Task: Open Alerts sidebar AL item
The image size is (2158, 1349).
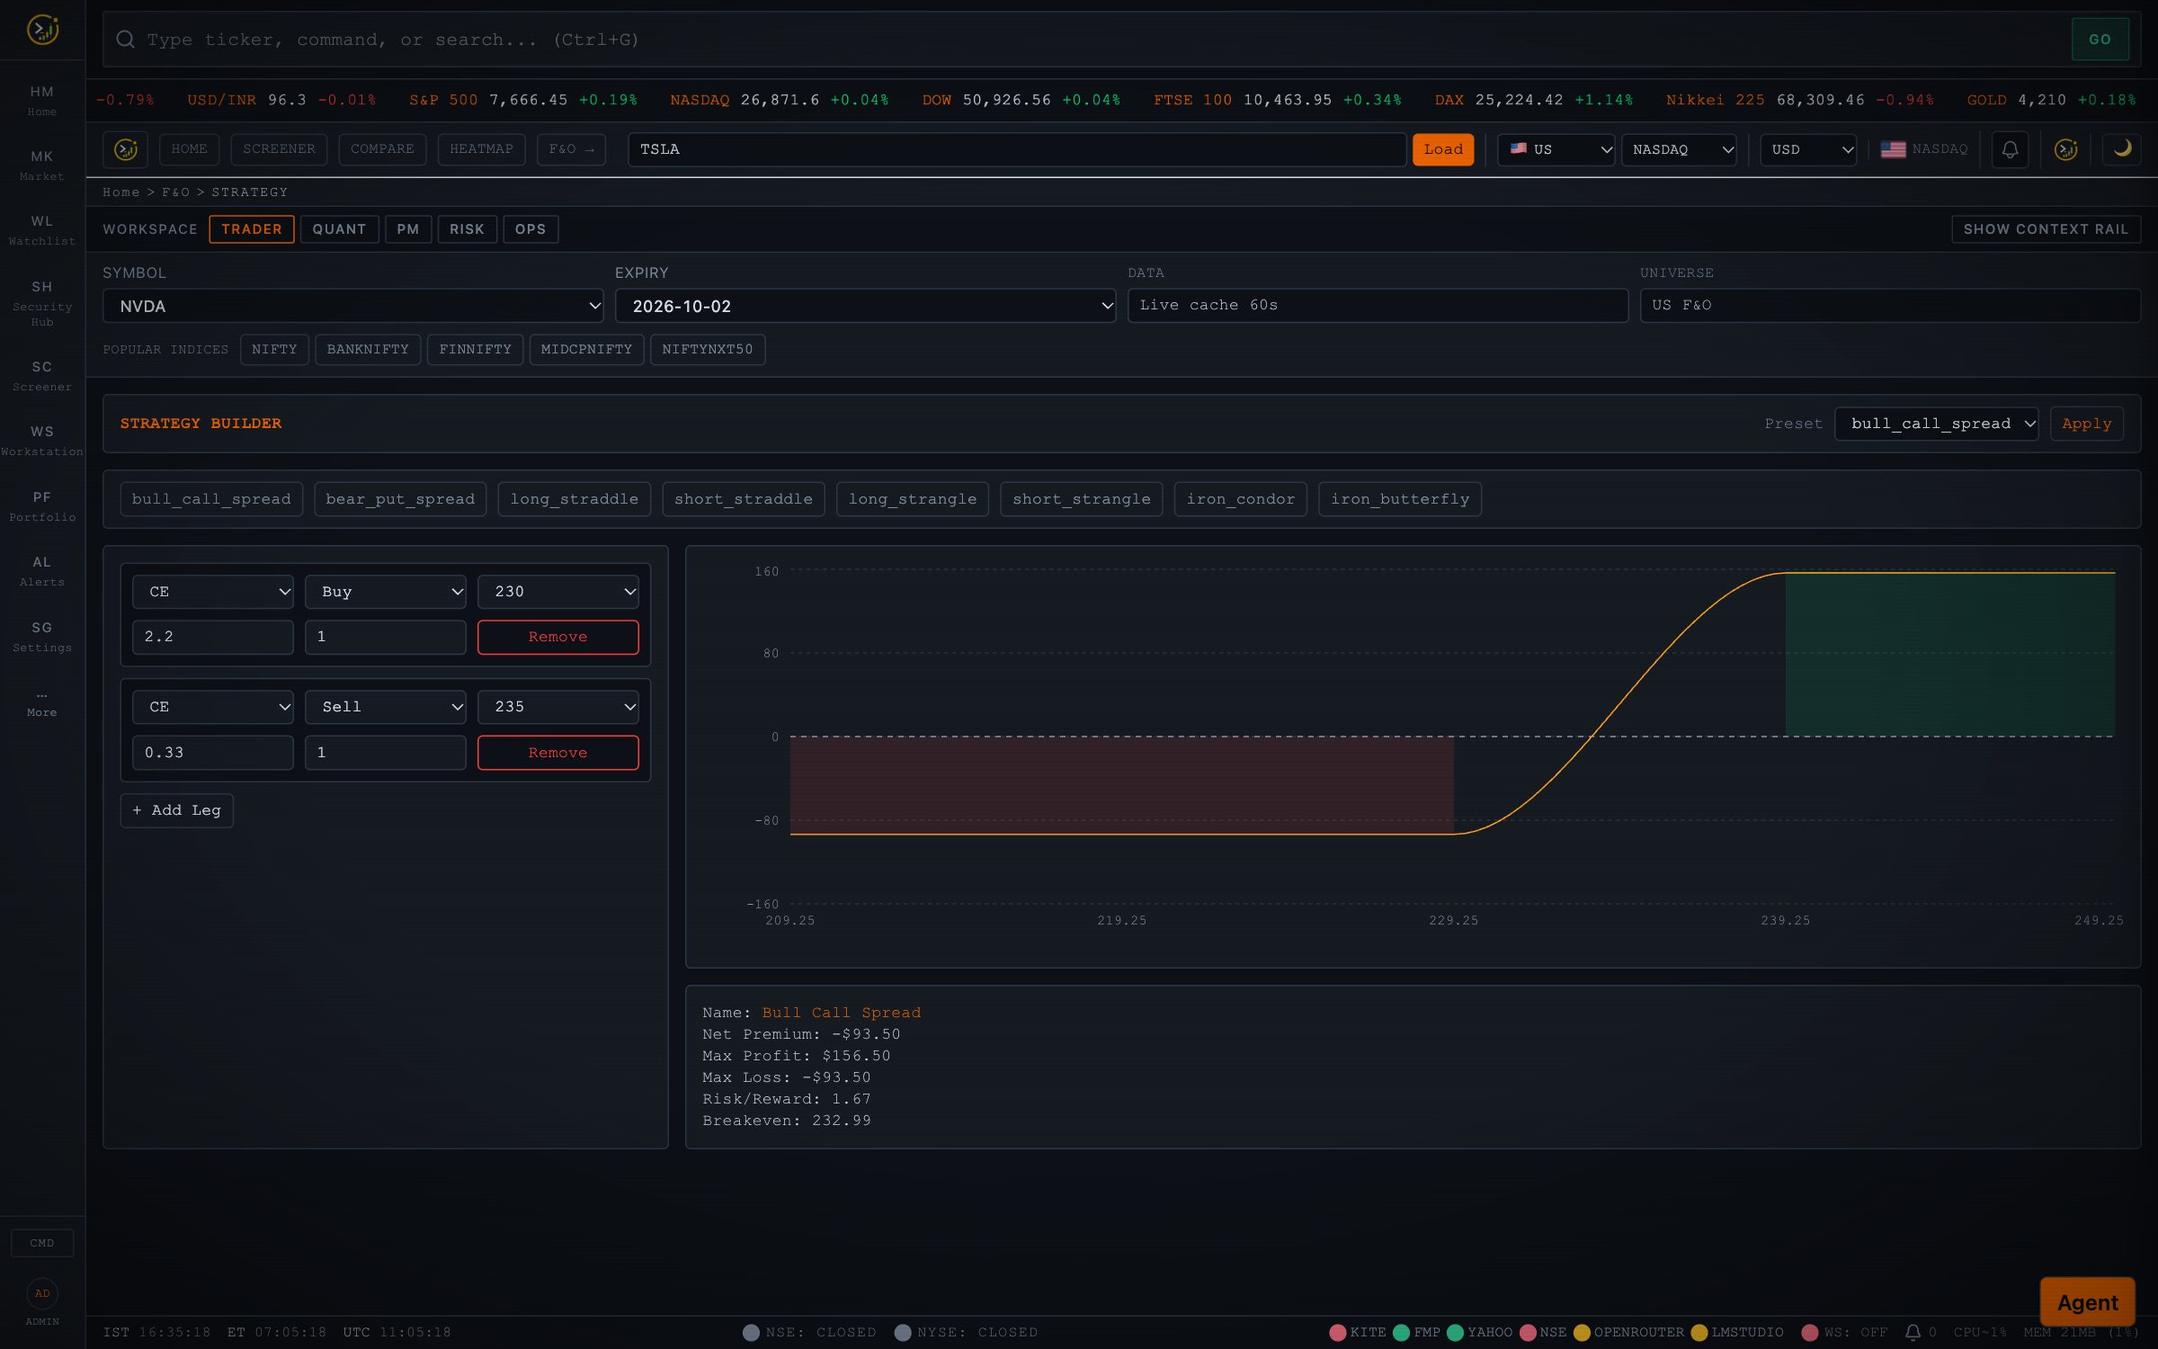Action: (x=42, y=571)
